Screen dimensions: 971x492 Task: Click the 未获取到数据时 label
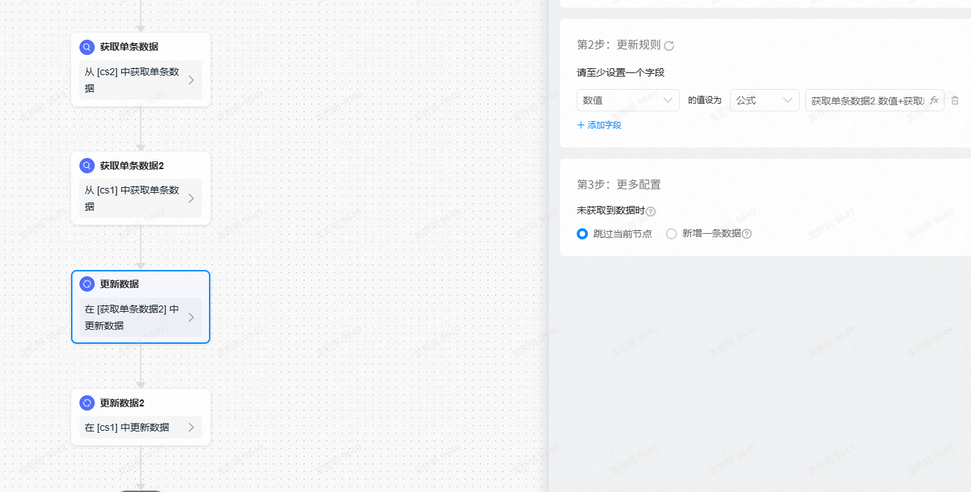(611, 210)
